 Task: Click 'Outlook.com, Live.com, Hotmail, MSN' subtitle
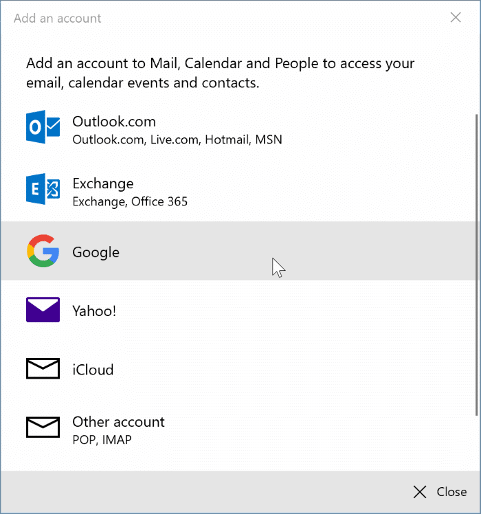coord(177,139)
